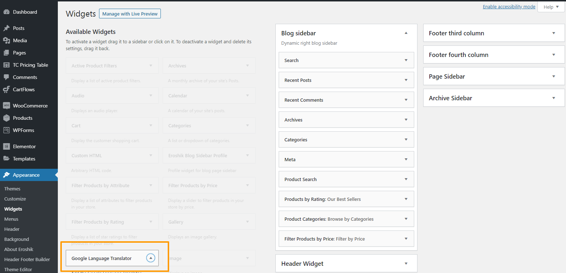
Task: Click the Appearance paintbrush icon
Action: click(x=7, y=175)
